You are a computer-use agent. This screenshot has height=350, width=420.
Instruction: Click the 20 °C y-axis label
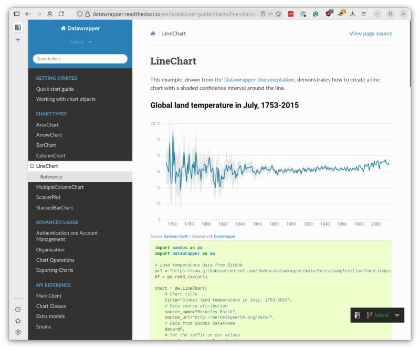(x=155, y=123)
